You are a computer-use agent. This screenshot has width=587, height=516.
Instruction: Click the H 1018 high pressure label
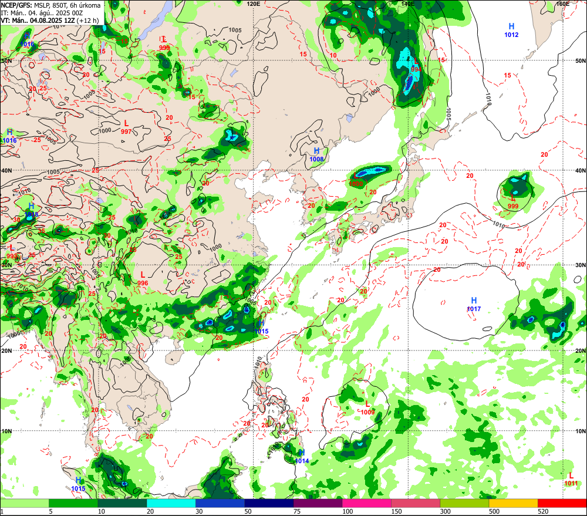[32, 210]
